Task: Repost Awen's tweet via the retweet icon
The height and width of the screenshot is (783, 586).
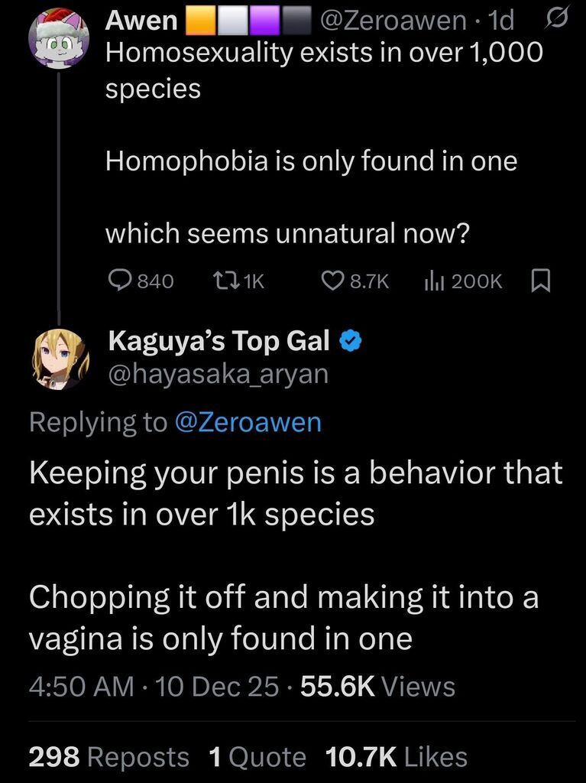Action: pos(219,281)
